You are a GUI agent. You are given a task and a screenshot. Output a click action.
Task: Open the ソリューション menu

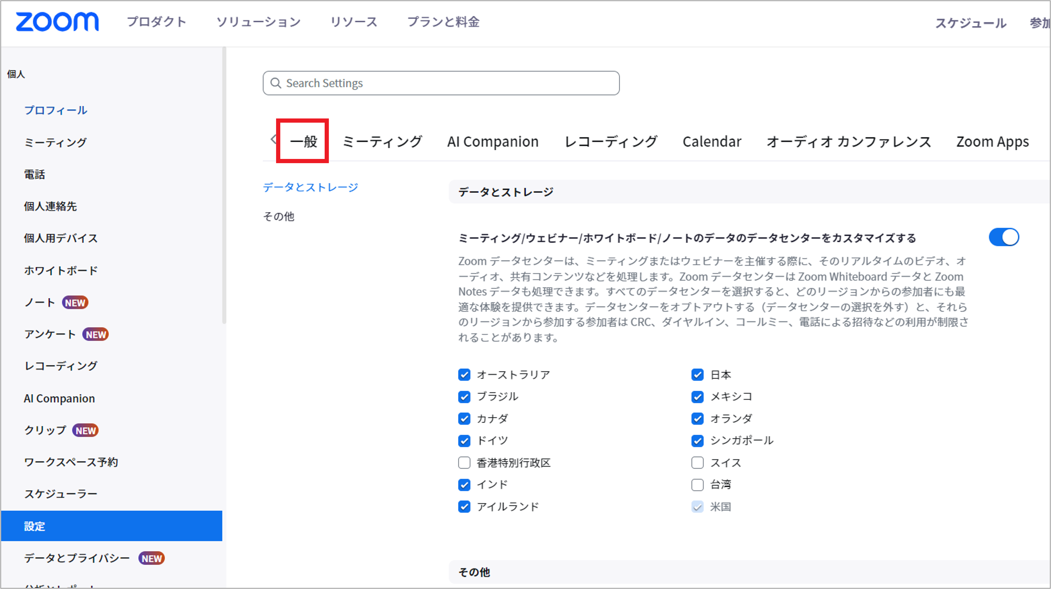pyautogui.click(x=258, y=22)
